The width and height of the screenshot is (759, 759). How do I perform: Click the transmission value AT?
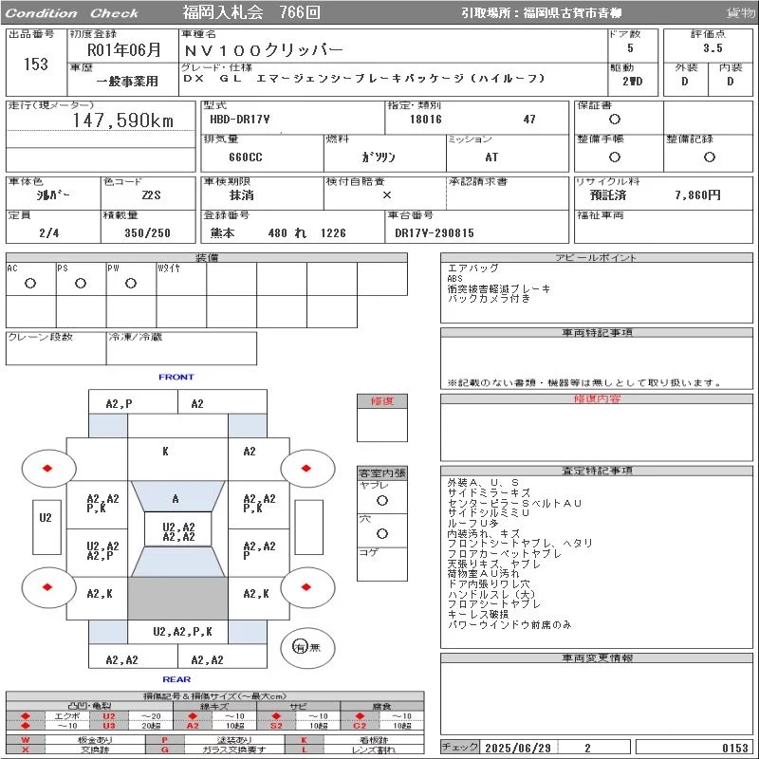pyautogui.click(x=491, y=157)
